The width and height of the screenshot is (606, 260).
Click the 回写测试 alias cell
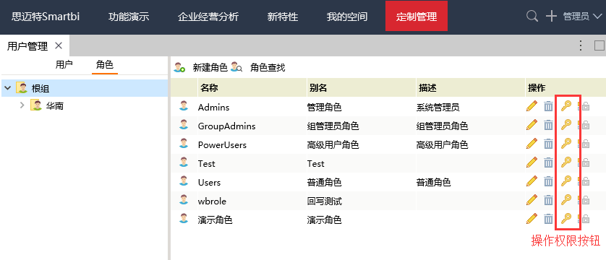[324, 201]
